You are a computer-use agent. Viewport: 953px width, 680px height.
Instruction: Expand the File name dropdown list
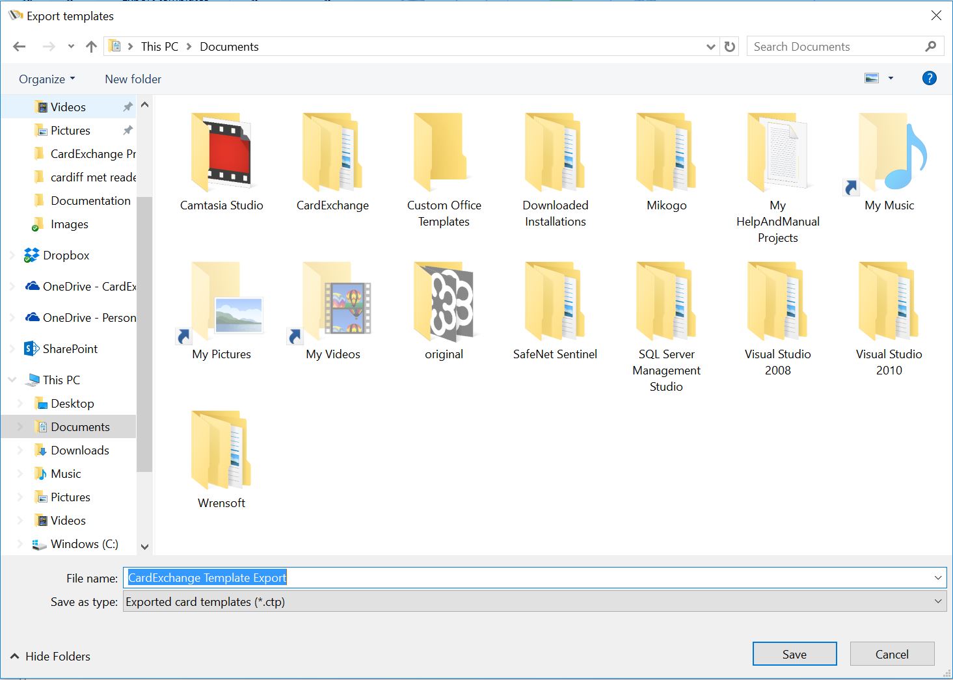click(x=938, y=577)
